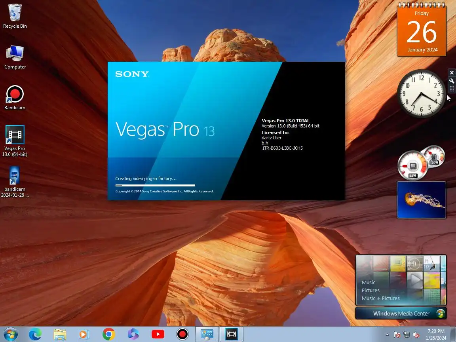Screen dimensions: 456x342
Task: Click the CPU meter gadget dial
Action: (412, 165)
